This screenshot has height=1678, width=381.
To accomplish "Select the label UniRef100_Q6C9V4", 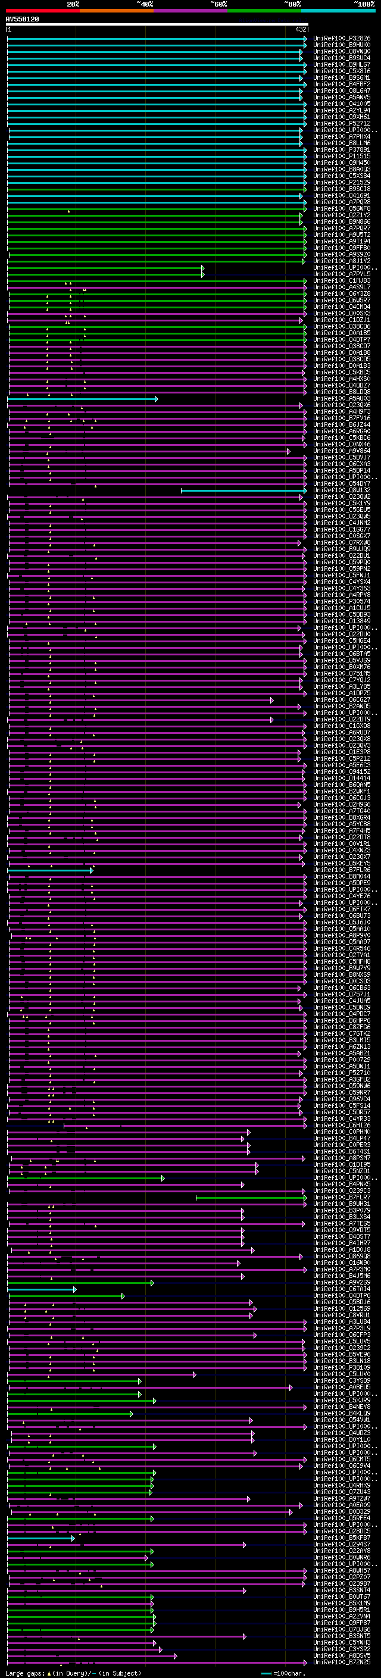I will (x=342, y=1465).
